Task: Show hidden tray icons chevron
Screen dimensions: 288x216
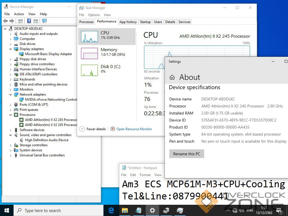Action: (x=228, y=210)
